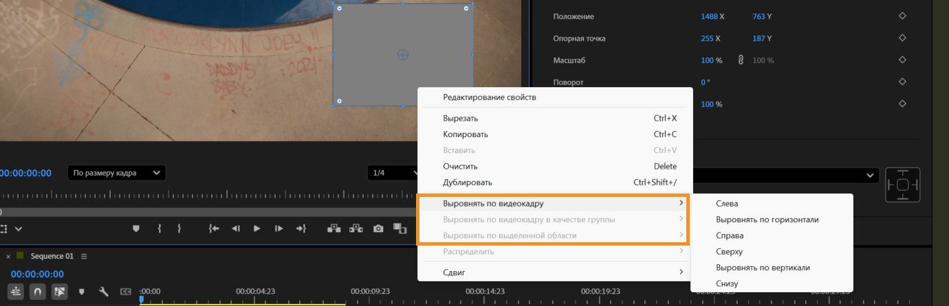Select 'Слева' alignment option
949x306 pixels.
772,204
